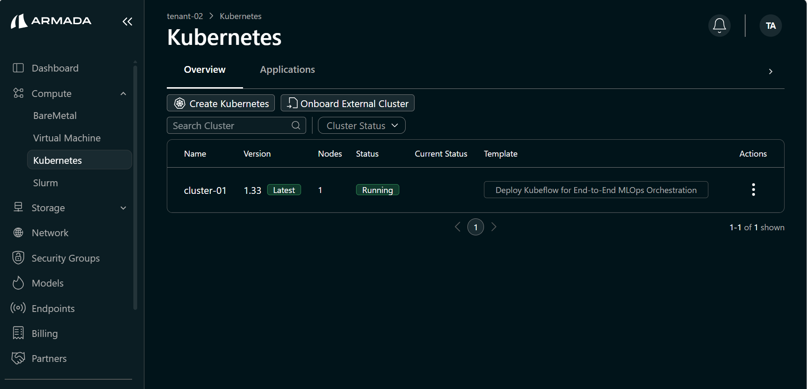The height and width of the screenshot is (389, 807).
Task: Open BareMetal in sidebar
Action: (x=55, y=116)
